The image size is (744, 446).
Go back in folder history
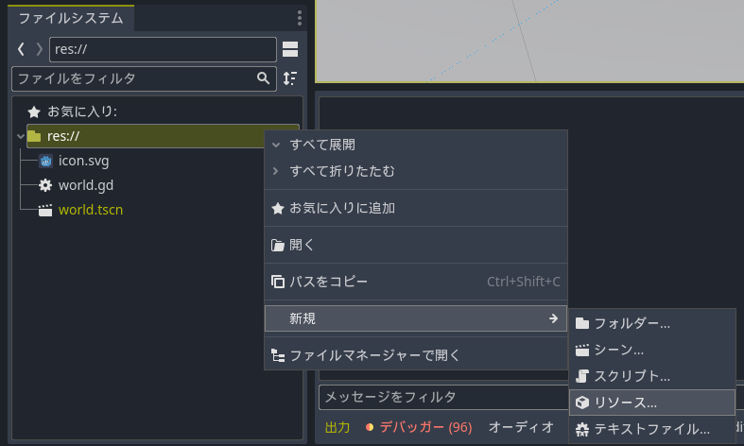tap(21, 49)
